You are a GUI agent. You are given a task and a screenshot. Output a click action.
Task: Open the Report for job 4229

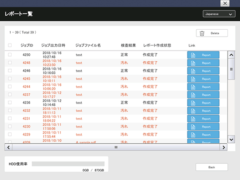[203, 135]
